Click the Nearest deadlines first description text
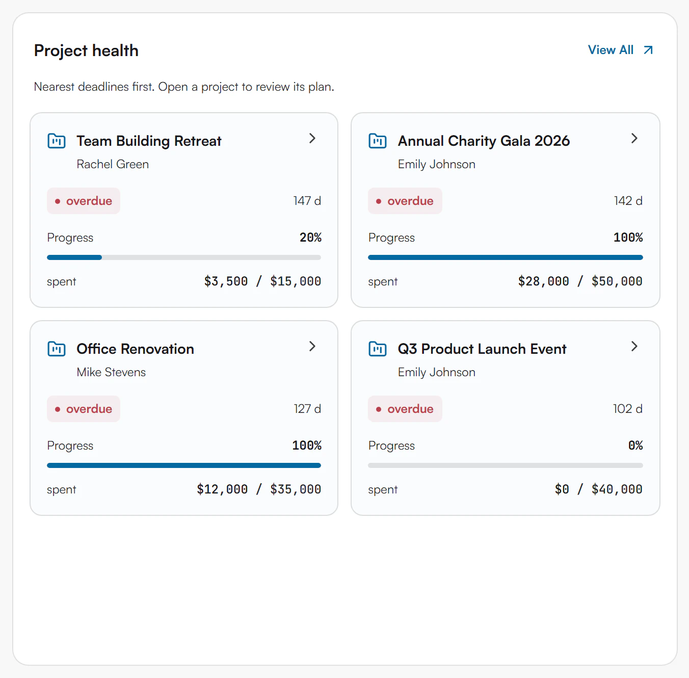The width and height of the screenshot is (689, 678). point(184,87)
